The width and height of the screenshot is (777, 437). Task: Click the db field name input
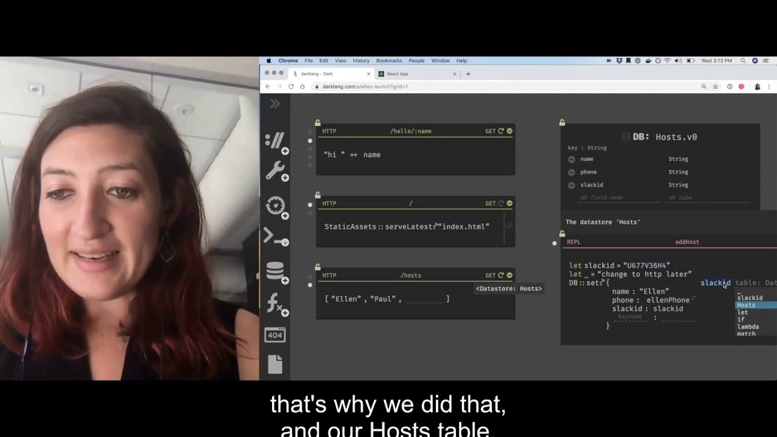click(x=620, y=198)
